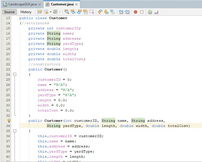The image size is (202, 162).
Task: Click 'customerID = 0;' on line 25
Action: pos(54,80)
